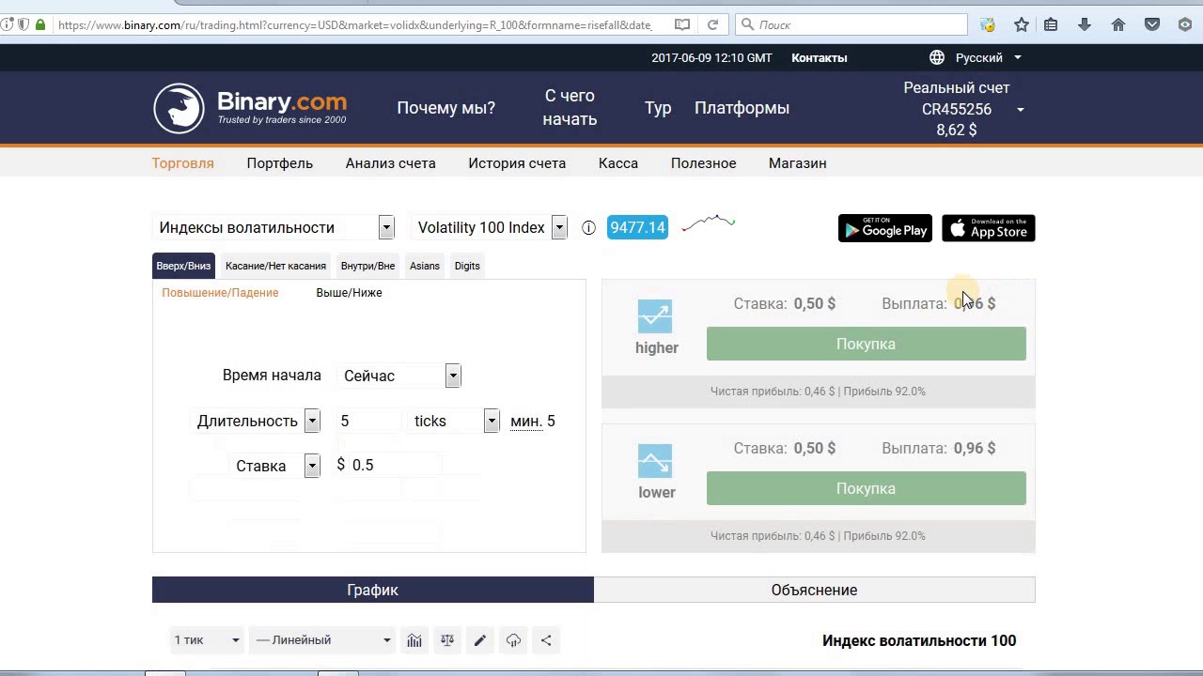Open the Ставка type dropdown
The width and height of the screenshot is (1203, 676).
click(274, 466)
